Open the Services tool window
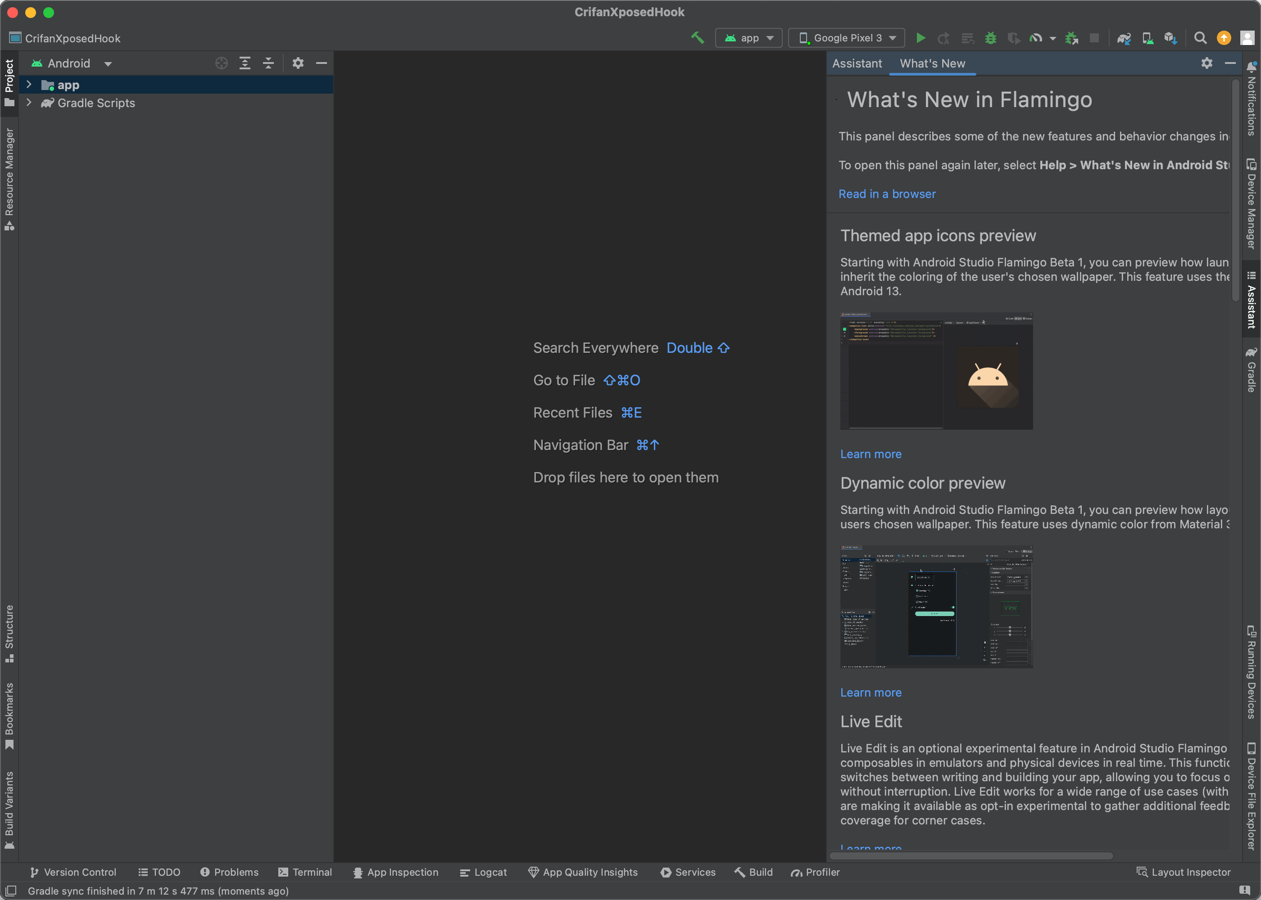The width and height of the screenshot is (1261, 900). pyautogui.click(x=688, y=872)
